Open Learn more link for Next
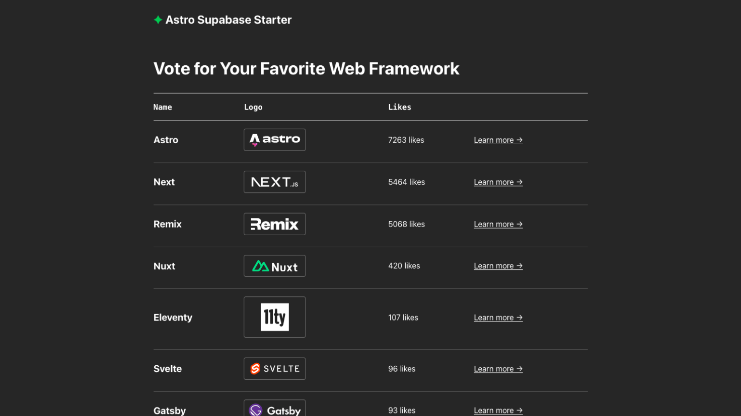The image size is (741, 416). pos(498,182)
